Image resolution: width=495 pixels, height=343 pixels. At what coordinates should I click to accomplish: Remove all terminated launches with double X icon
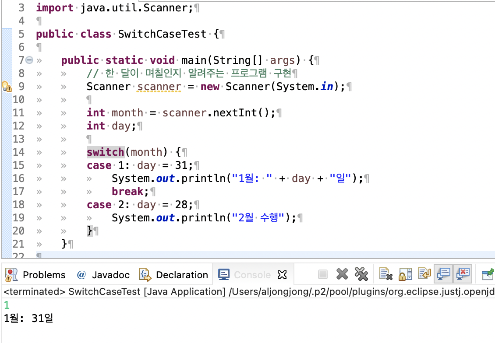tap(361, 274)
